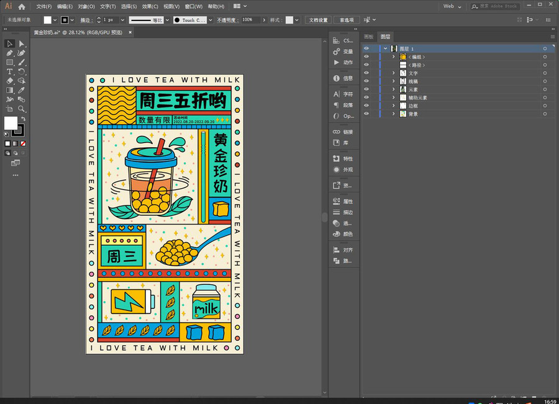Expand the 背景 layer

click(394, 114)
